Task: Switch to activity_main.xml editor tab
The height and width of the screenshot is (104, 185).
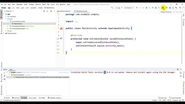Action: 64,11
